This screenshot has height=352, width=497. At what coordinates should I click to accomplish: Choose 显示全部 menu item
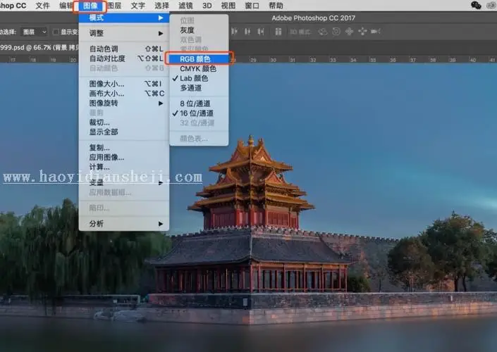pyautogui.click(x=124, y=132)
